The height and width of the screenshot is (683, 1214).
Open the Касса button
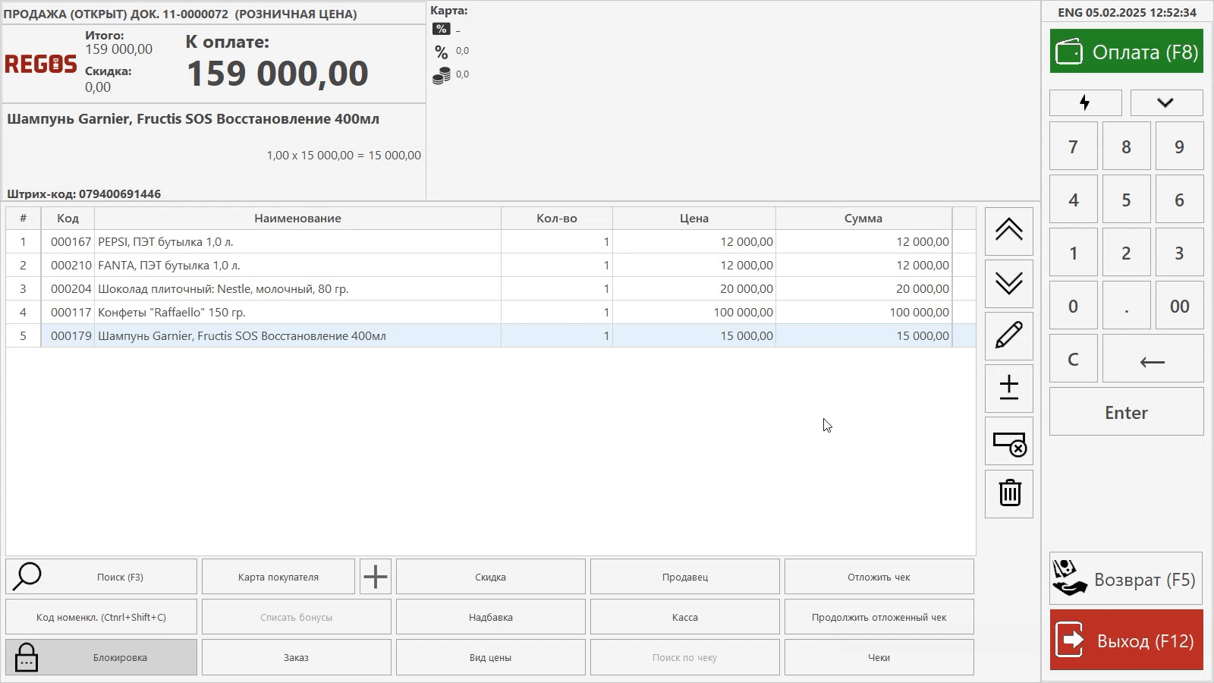[684, 617]
